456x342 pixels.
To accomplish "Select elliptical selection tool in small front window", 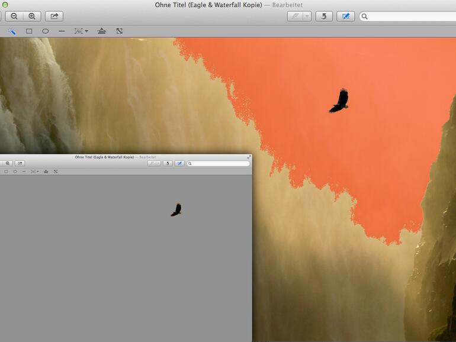I will [15, 172].
